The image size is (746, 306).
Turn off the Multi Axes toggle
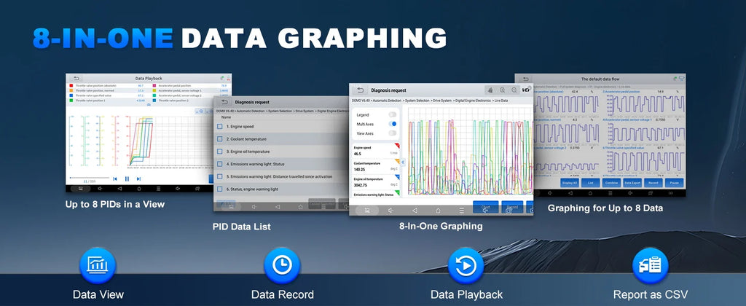coord(392,124)
